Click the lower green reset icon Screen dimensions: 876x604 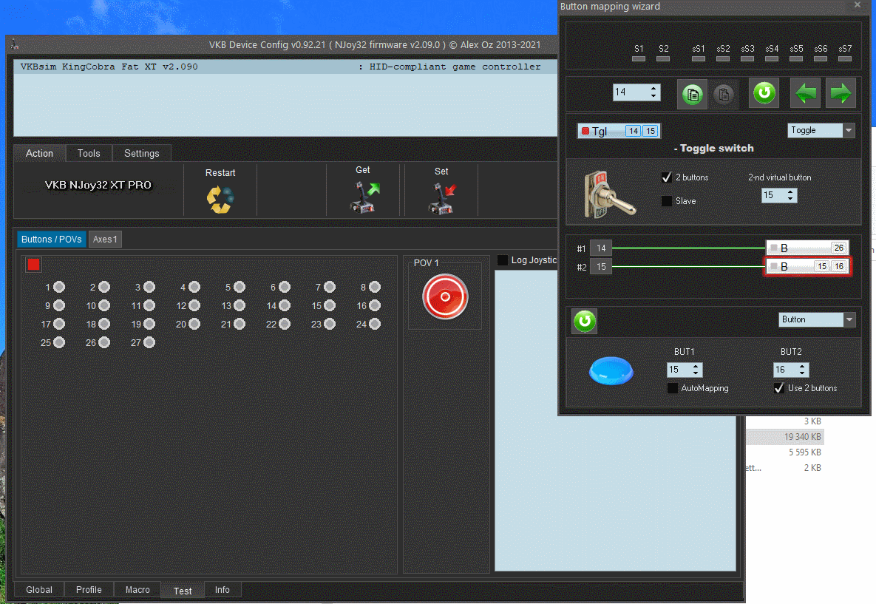click(x=585, y=322)
